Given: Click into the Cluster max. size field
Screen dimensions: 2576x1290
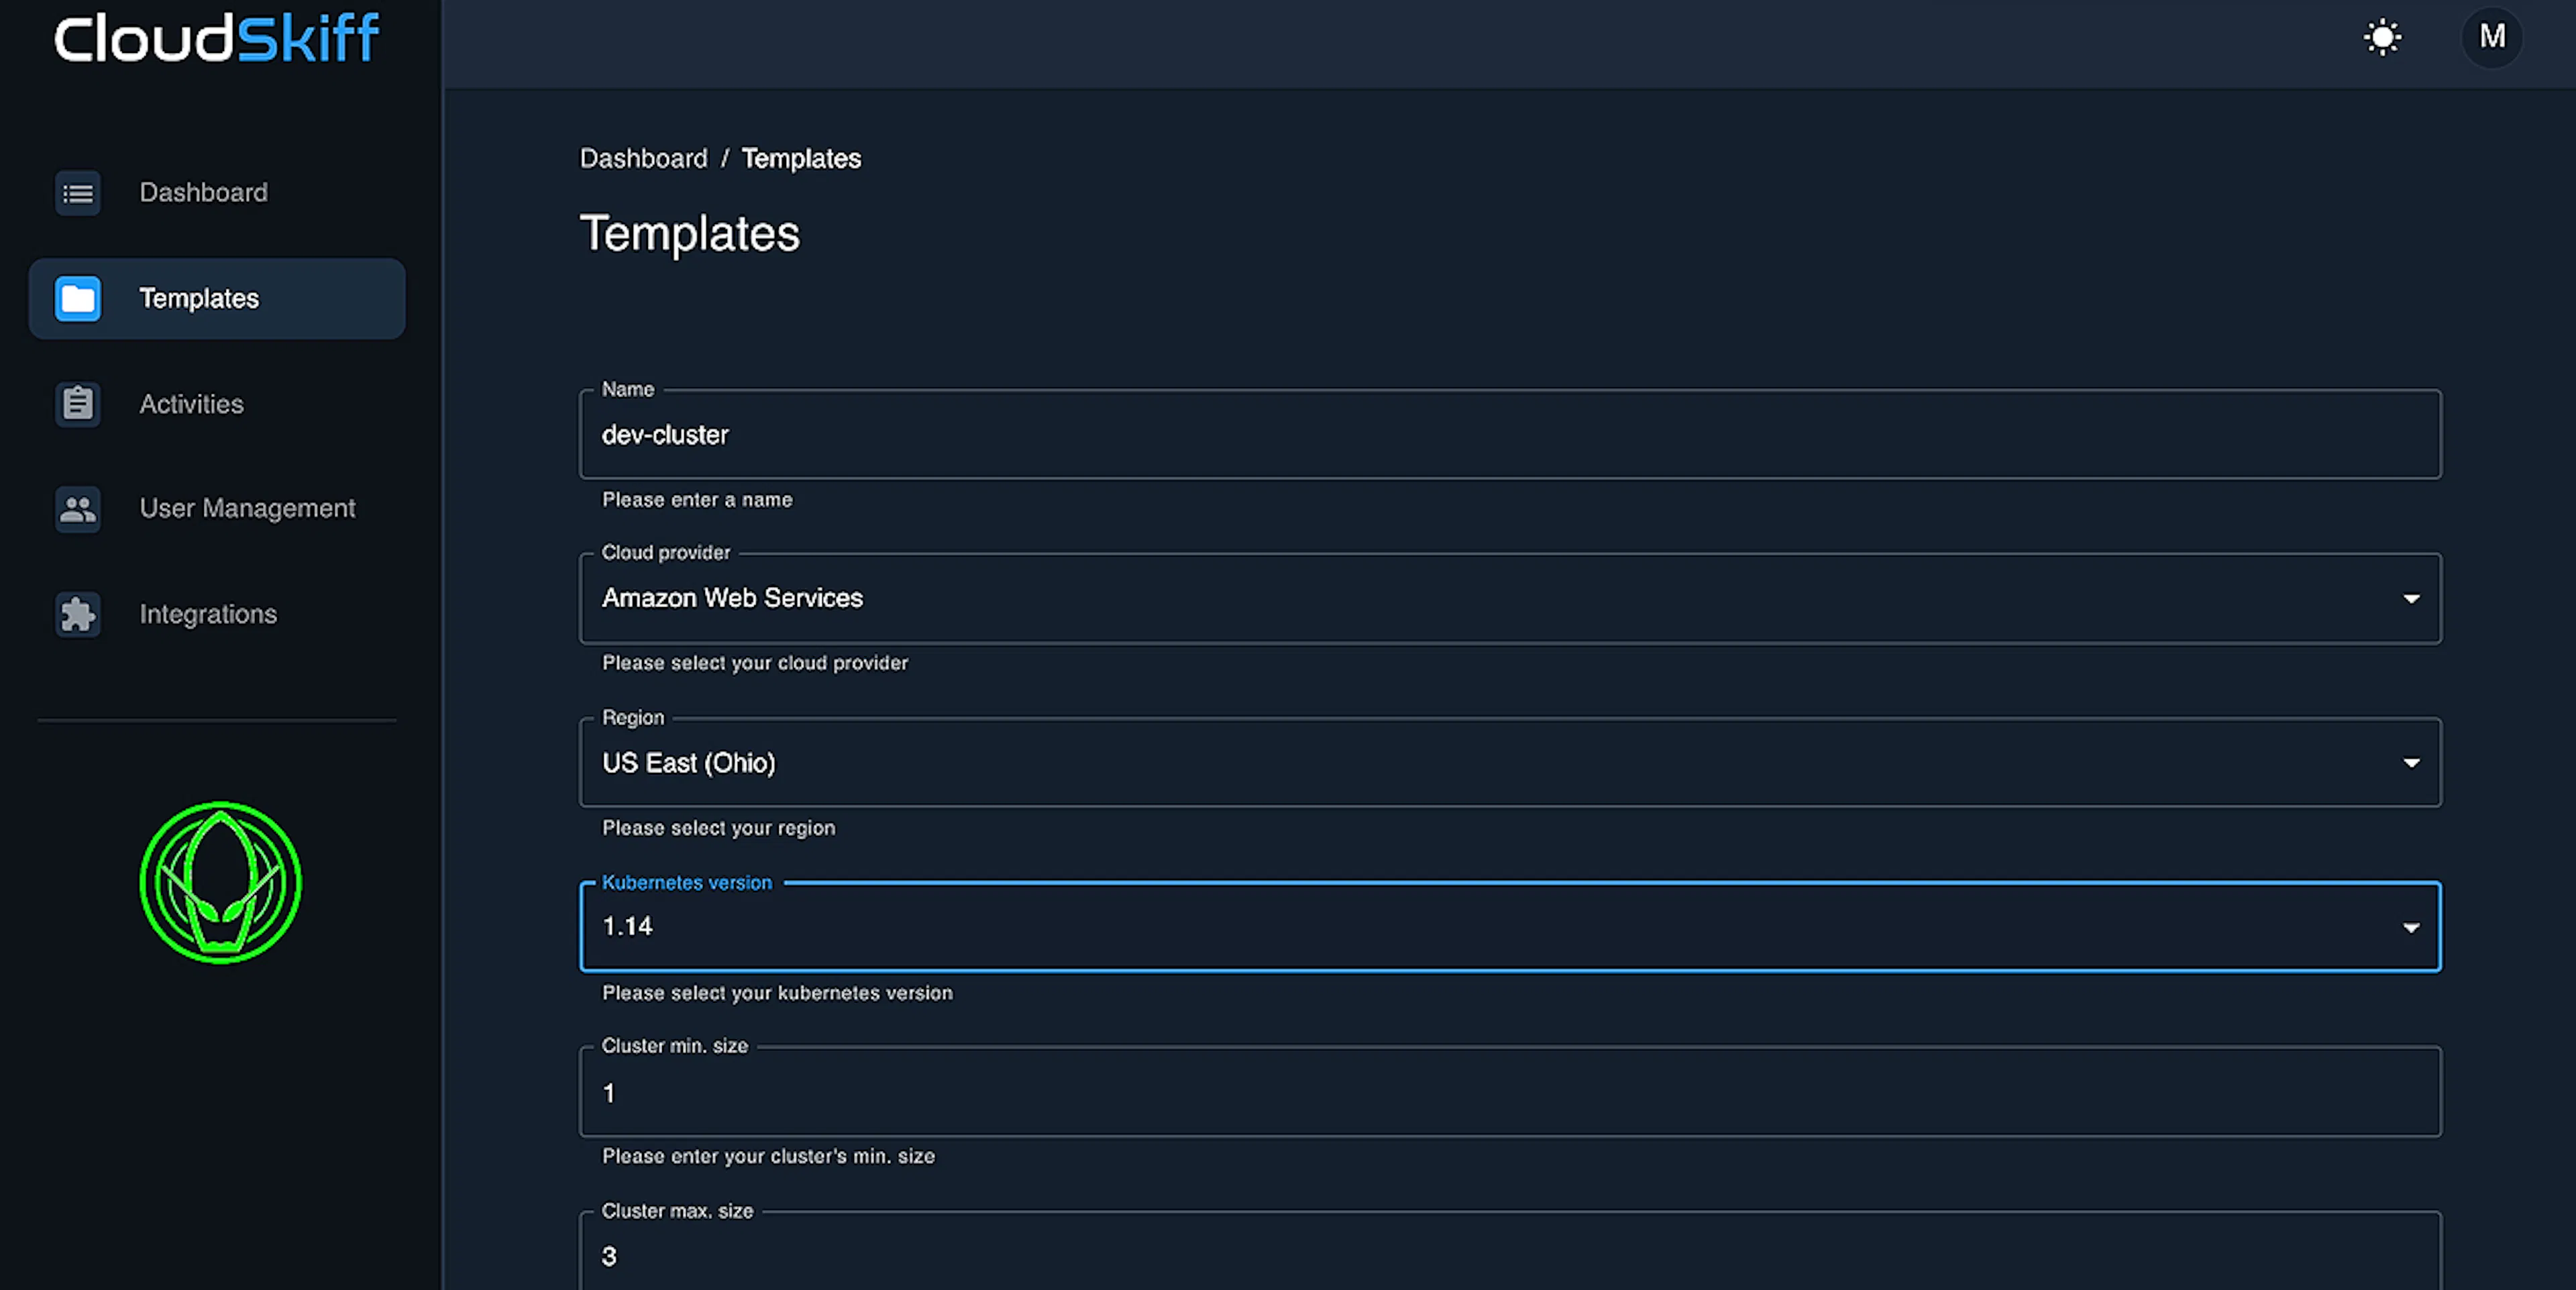Looking at the screenshot, I should 1510,1252.
